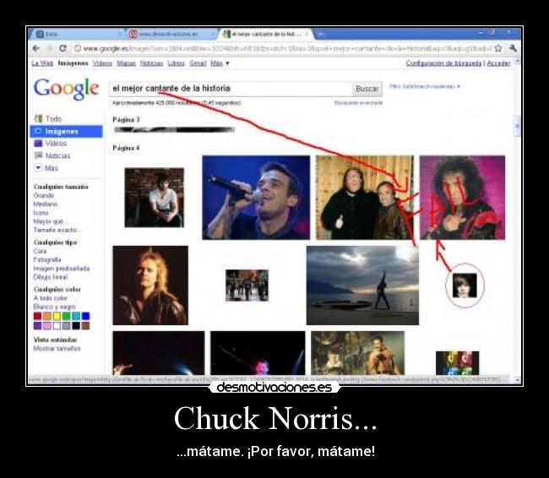Filter by Icono size
549x478 pixels.
tap(41, 213)
